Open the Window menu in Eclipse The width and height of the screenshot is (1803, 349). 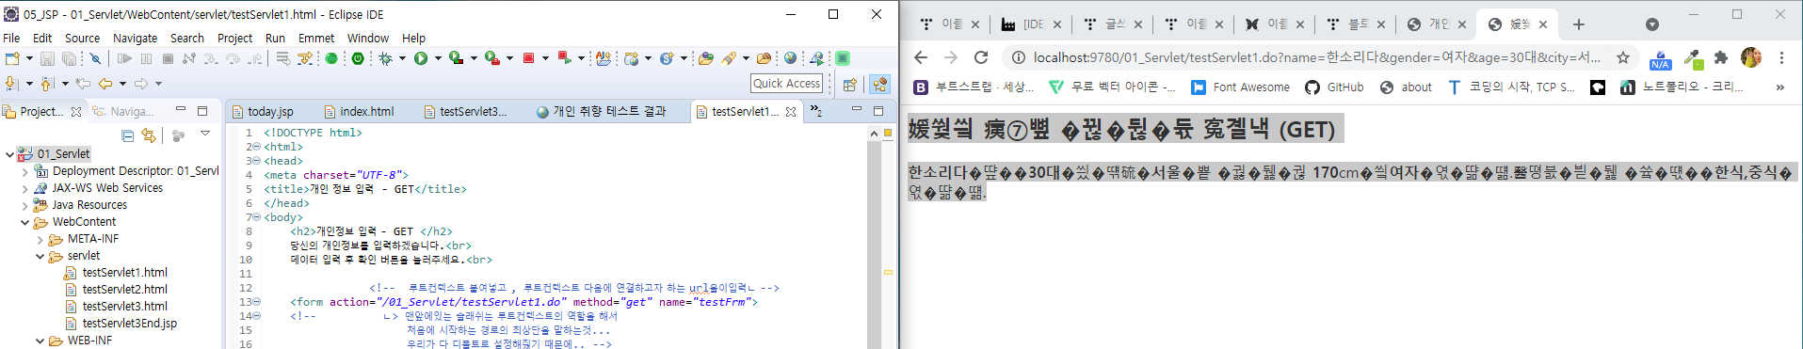(x=367, y=38)
